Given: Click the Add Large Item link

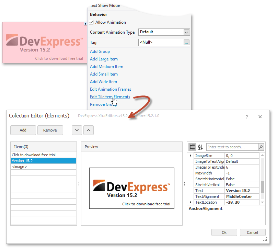Looking at the screenshot, I should click(104, 59).
